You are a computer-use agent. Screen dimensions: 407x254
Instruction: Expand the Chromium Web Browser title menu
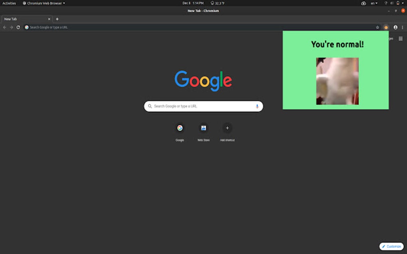tap(43, 3)
